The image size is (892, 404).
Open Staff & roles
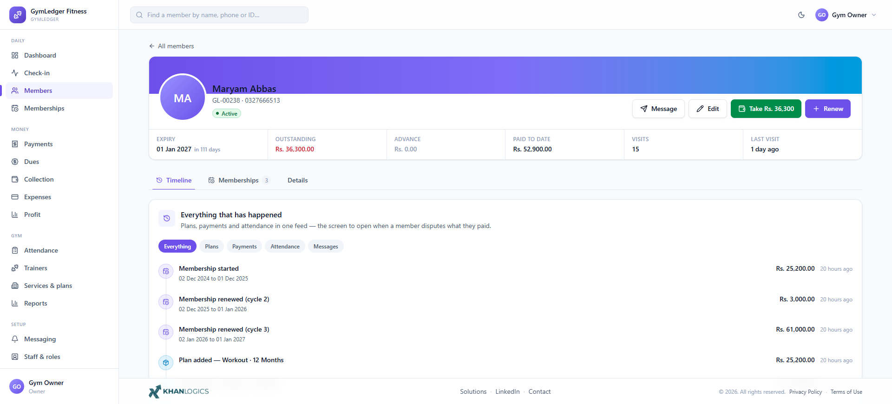(x=59, y=357)
